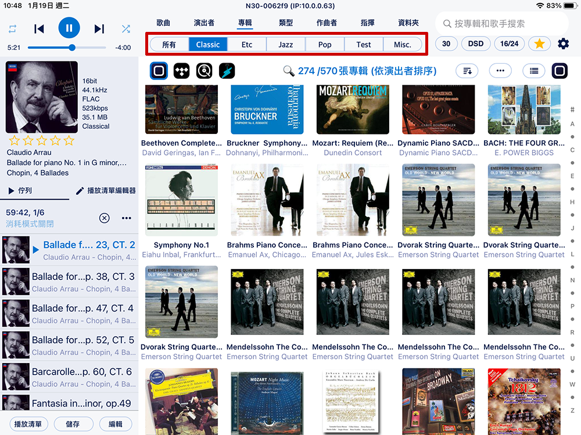
Task: Open the queue more options menu
Action: point(126,218)
